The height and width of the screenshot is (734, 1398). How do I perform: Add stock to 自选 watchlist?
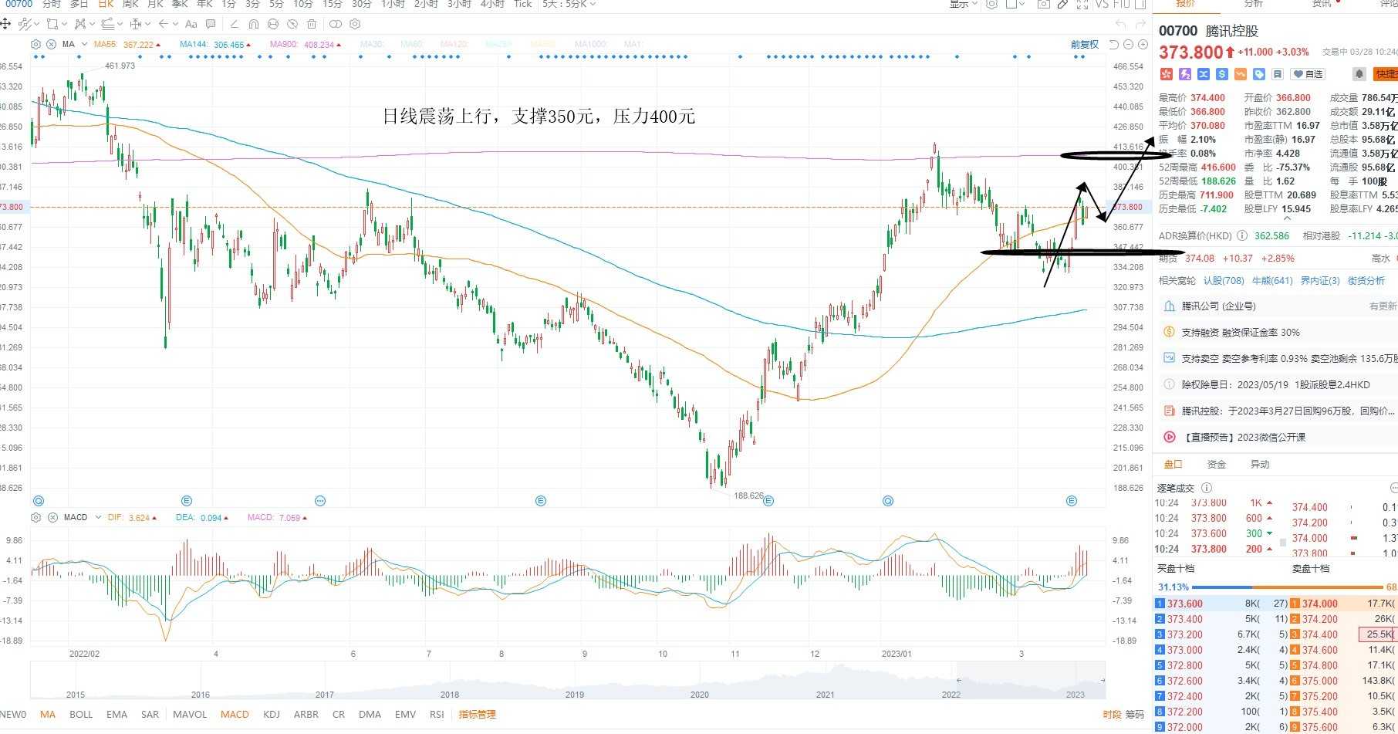click(1308, 74)
